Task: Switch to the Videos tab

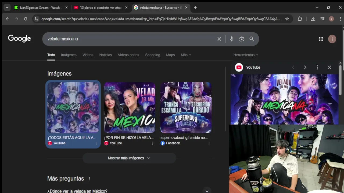Action: click(88, 55)
